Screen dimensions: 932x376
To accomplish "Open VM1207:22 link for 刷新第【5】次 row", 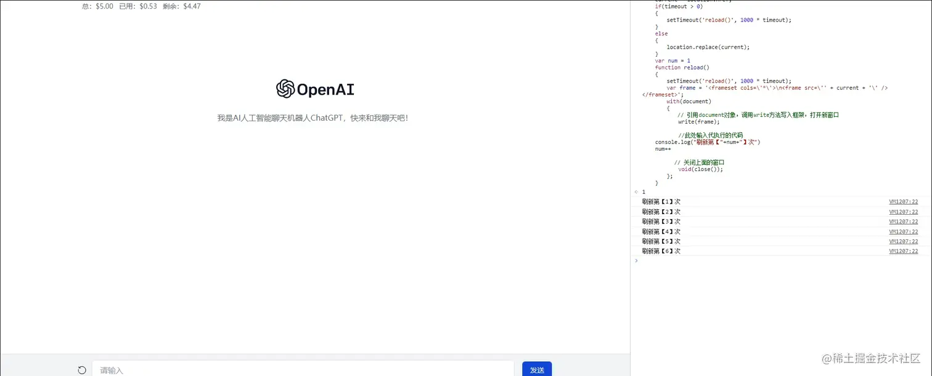I will [903, 242].
